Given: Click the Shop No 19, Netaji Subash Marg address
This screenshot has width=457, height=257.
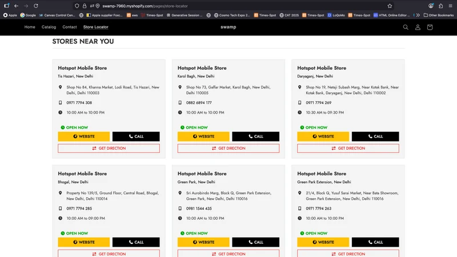Looking at the screenshot, I should click(x=352, y=90).
